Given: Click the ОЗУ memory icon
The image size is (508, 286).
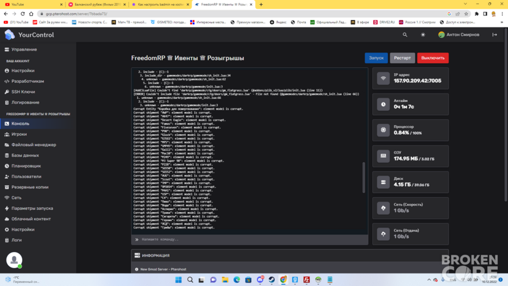Looking at the screenshot, I should click(383, 156).
